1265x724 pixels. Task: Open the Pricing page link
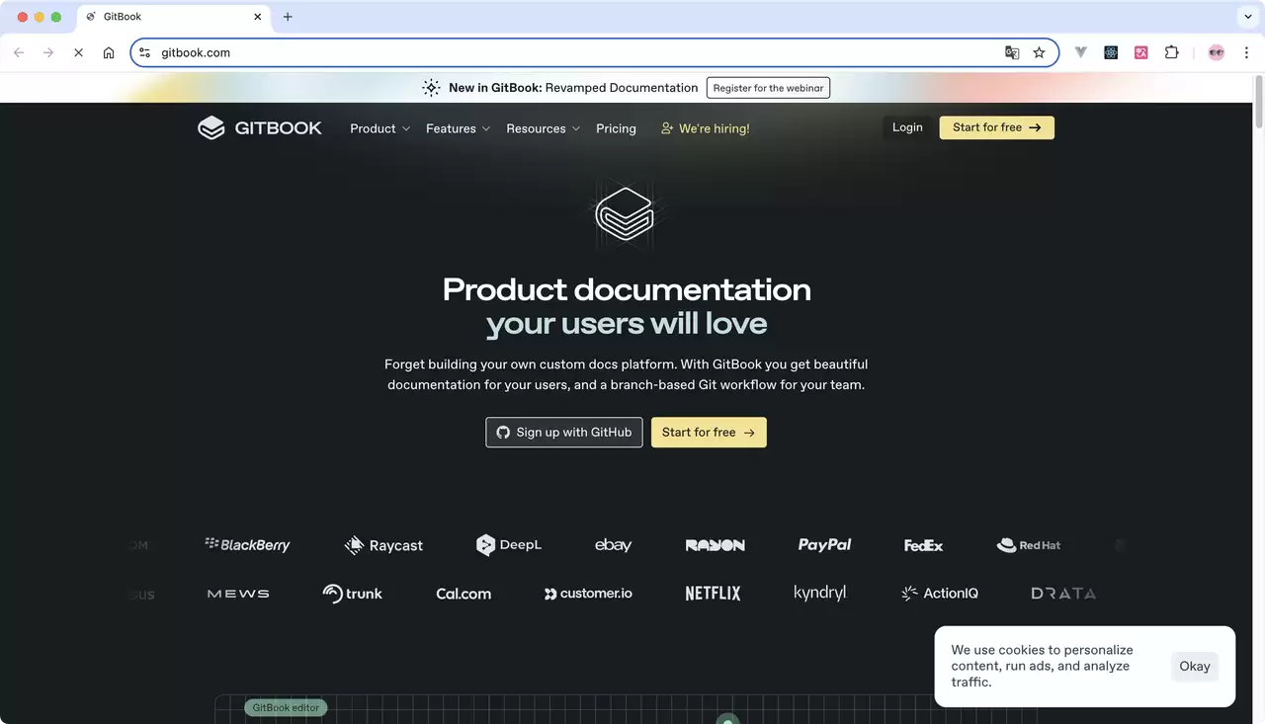pos(616,128)
